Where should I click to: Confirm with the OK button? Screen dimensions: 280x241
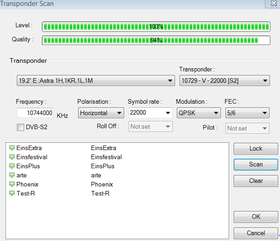pyautogui.click(x=255, y=217)
